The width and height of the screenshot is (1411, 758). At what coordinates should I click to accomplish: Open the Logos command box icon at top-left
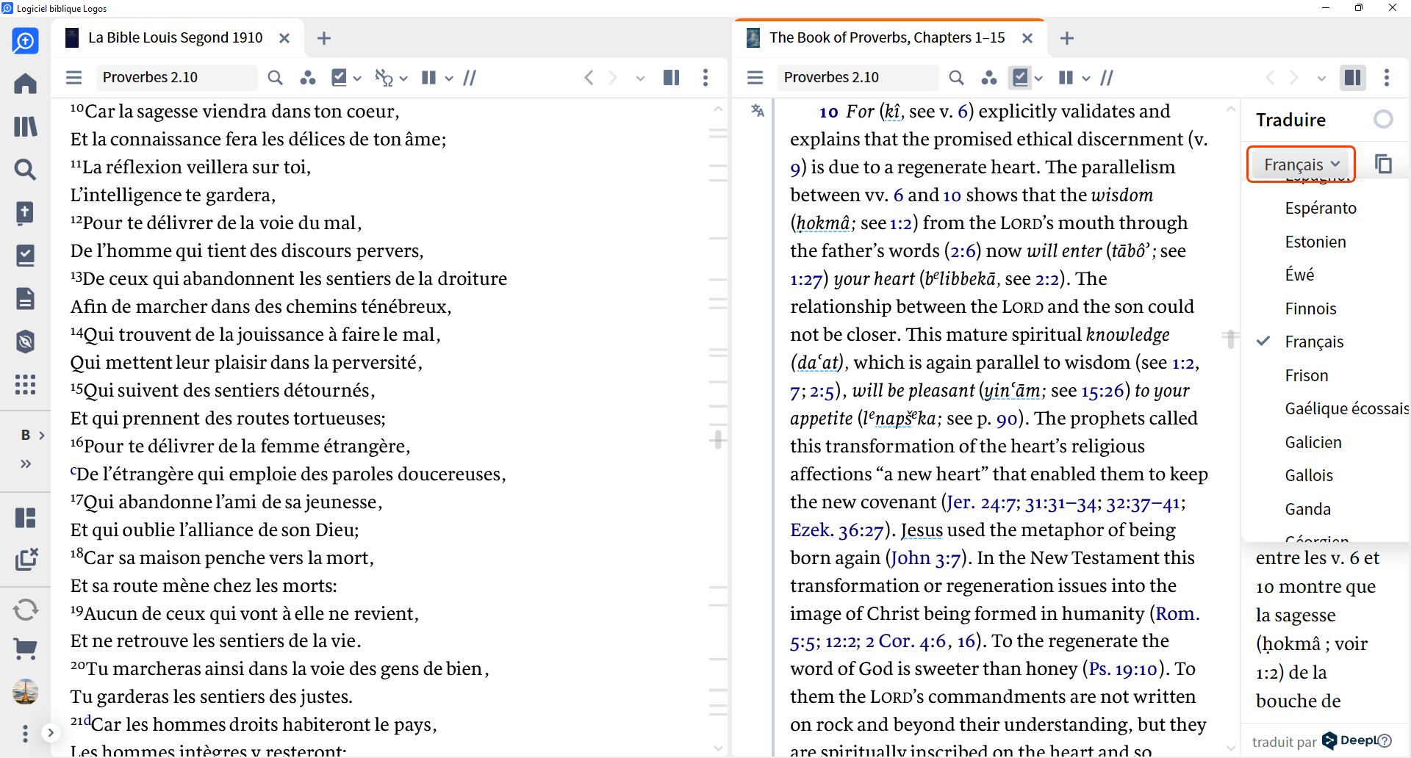point(25,41)
